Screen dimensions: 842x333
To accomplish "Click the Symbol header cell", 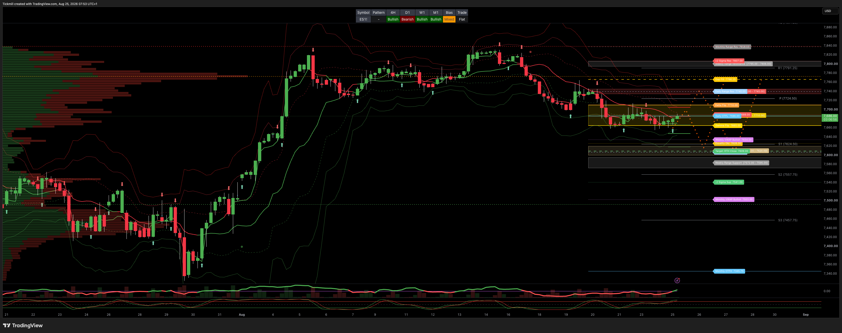I will click(363, 13).
